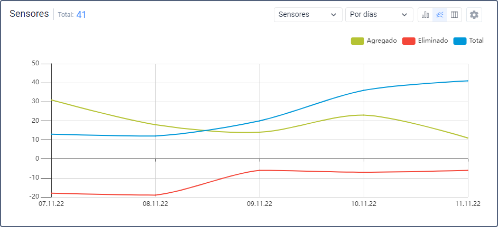Viewport: 498px width, 227px height.
Task: Click the 10.11.22 date axis label
Action: [364, 204]
